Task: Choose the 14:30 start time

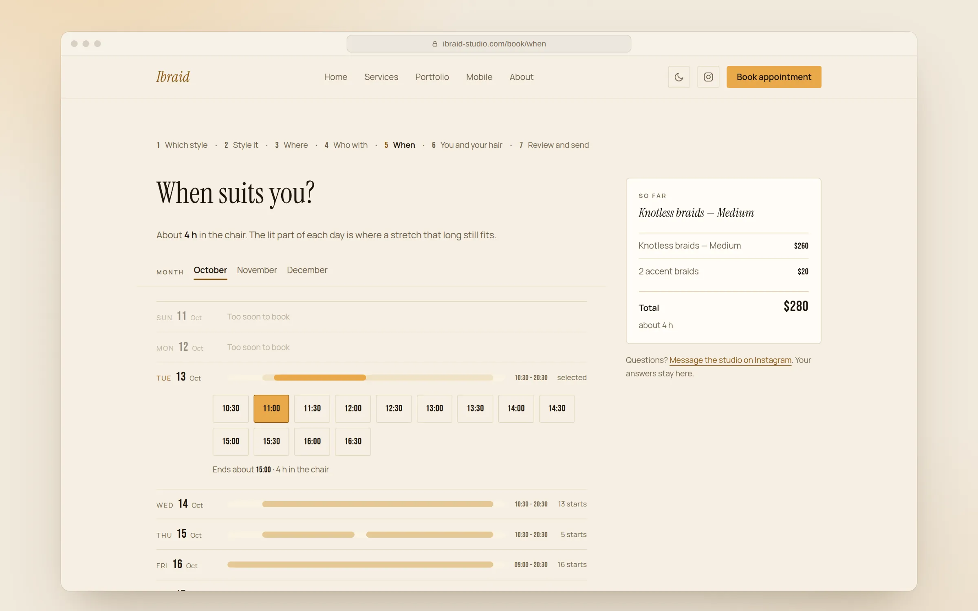Action: [x=557, y=408]
